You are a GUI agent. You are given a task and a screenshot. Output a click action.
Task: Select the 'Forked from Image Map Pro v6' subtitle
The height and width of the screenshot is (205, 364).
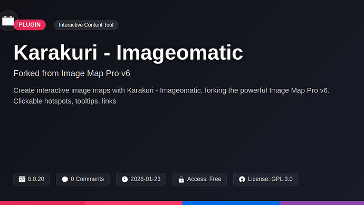pyautogui.click(x=72, y=73)
